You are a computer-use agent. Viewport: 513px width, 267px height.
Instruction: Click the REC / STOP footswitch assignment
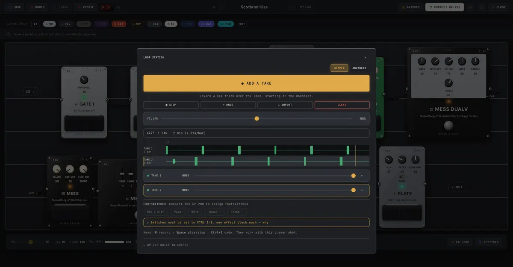156,211
